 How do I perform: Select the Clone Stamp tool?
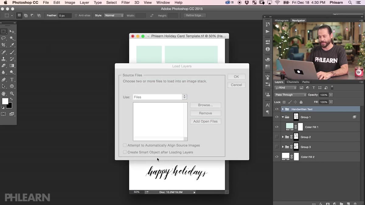pos(4,59)
